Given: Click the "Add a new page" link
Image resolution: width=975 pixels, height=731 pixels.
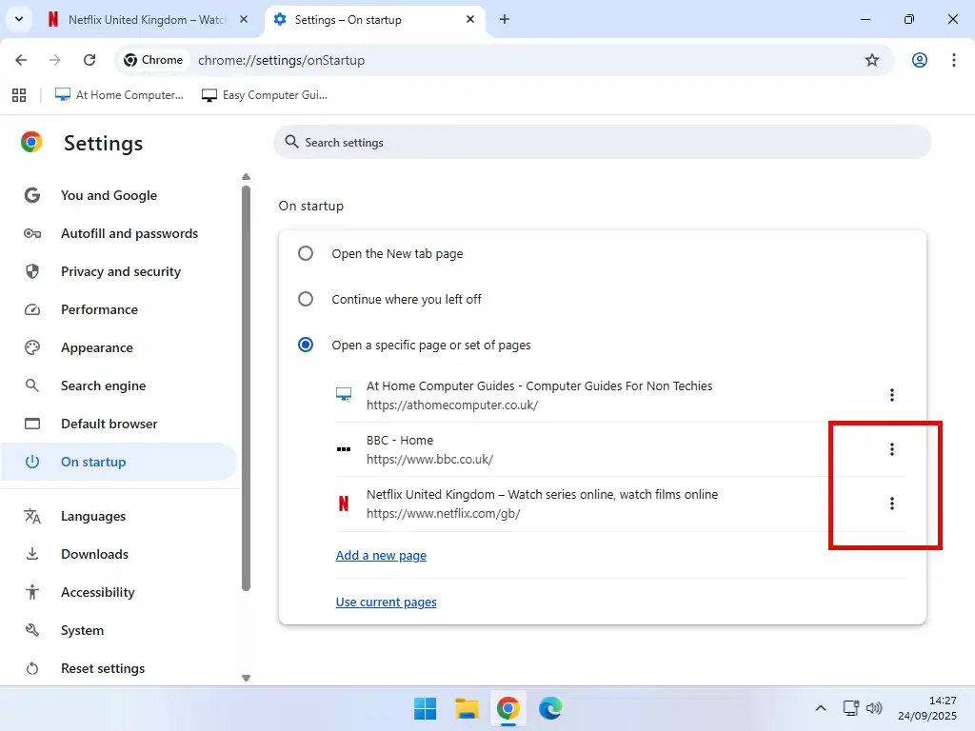Looking at the screenshot, I should pos(381,555).
